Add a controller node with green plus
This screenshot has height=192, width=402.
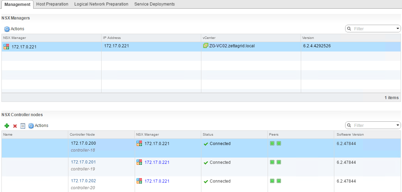click(7, 126)
